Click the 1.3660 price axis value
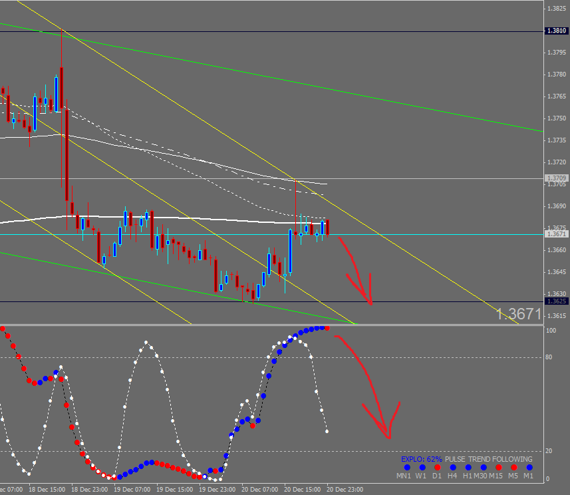 557,250
